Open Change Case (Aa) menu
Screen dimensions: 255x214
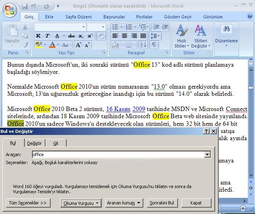65,45
